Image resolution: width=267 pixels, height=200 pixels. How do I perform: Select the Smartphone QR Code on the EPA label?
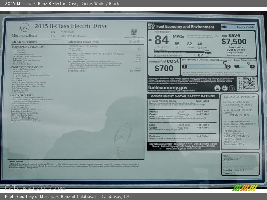(249, 83)
